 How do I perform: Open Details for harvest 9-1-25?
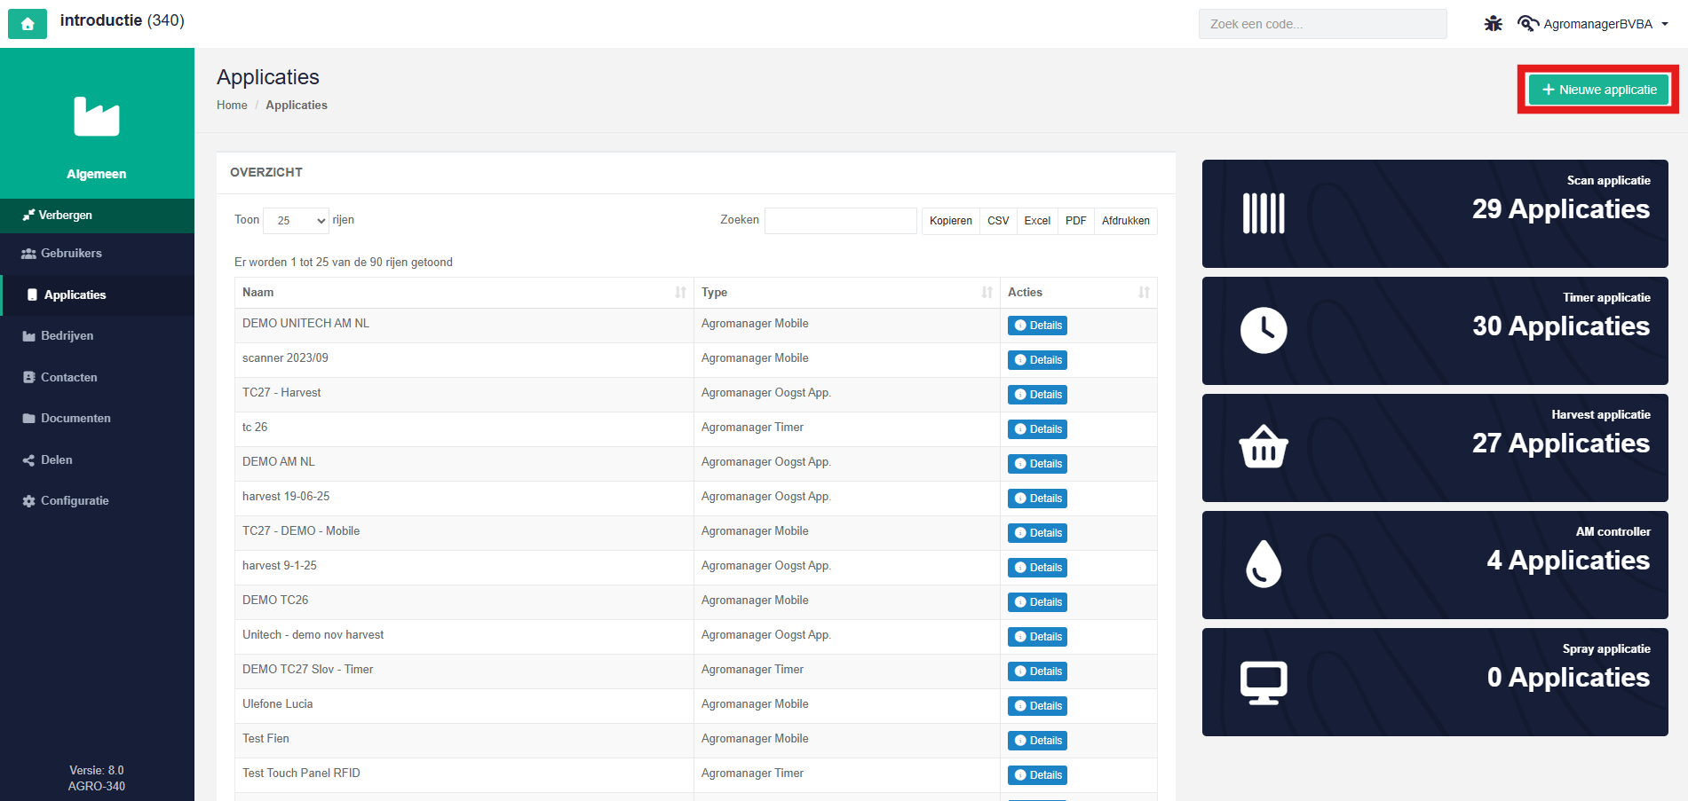point(1037,568)
